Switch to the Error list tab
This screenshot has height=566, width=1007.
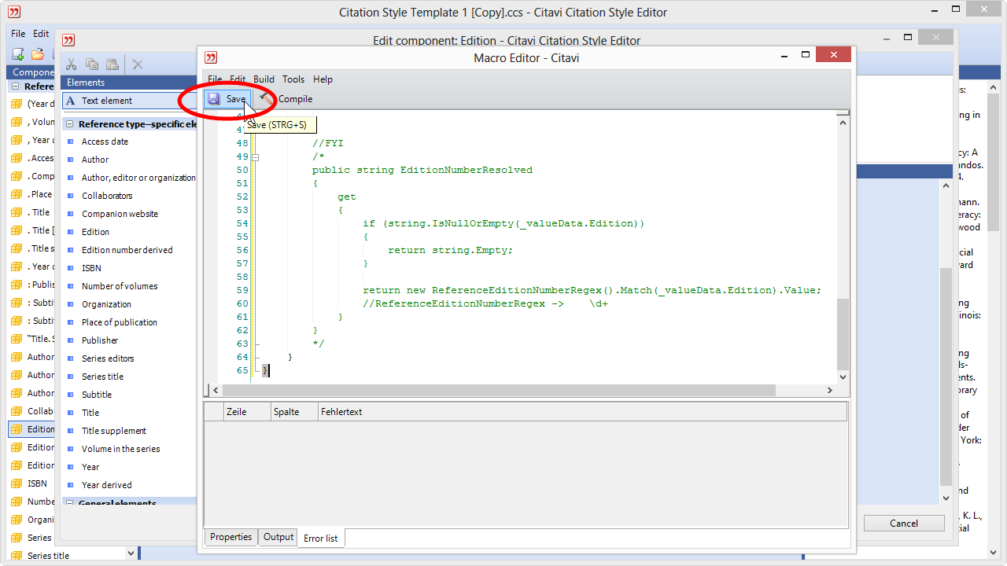point(321,538)
